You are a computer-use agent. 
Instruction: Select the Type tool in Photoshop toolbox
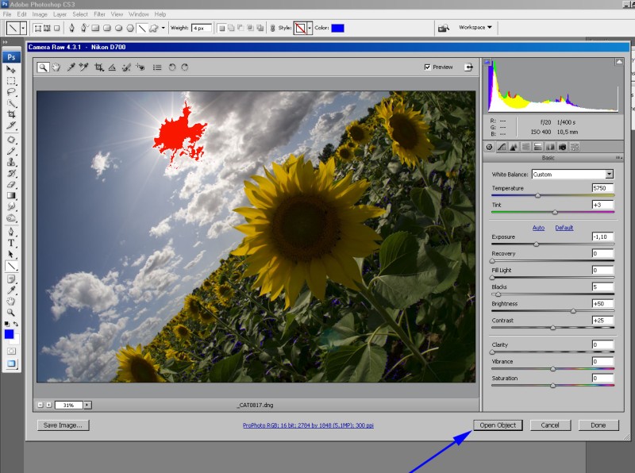(x=11, y=243)
